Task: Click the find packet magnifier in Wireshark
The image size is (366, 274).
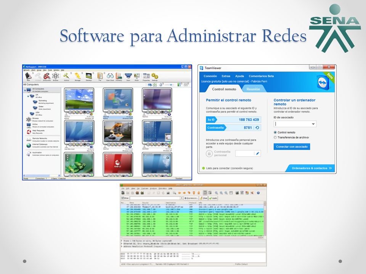Action: tap(175, 193)
